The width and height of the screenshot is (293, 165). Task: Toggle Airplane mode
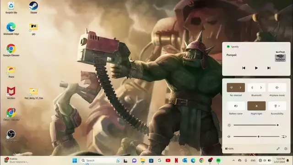[x=277, y=88]
